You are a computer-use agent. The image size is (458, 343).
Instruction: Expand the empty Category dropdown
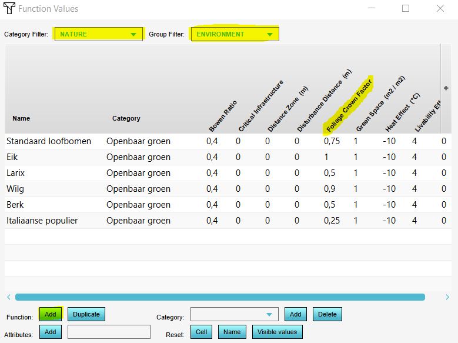pyautogui.click(x=234, y=315)
